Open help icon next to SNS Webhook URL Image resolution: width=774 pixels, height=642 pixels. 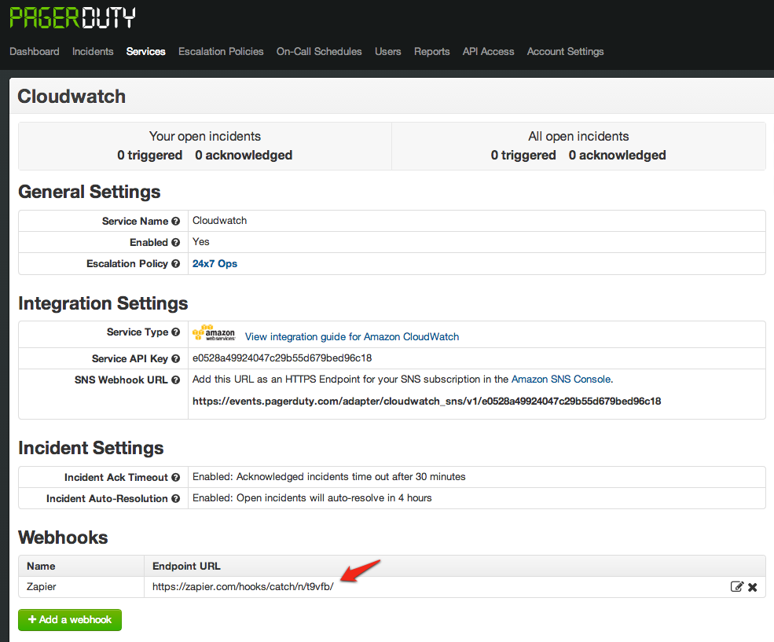176,380
